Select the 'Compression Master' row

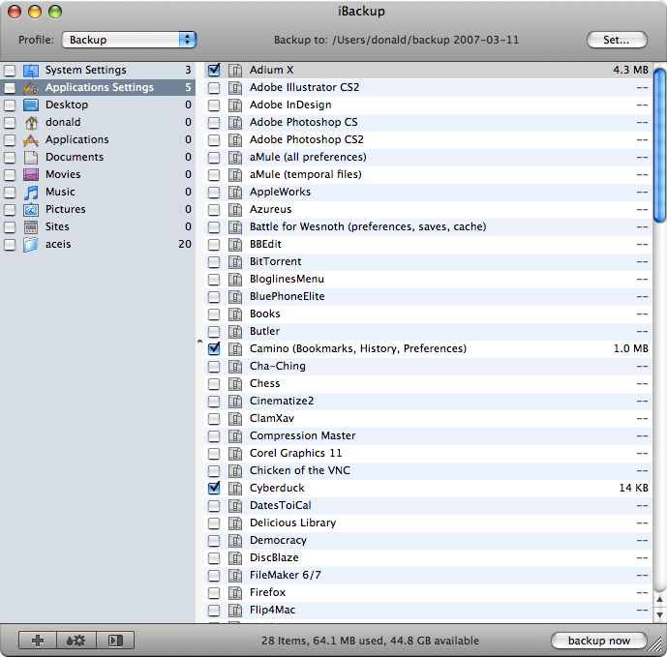(428, 435)
